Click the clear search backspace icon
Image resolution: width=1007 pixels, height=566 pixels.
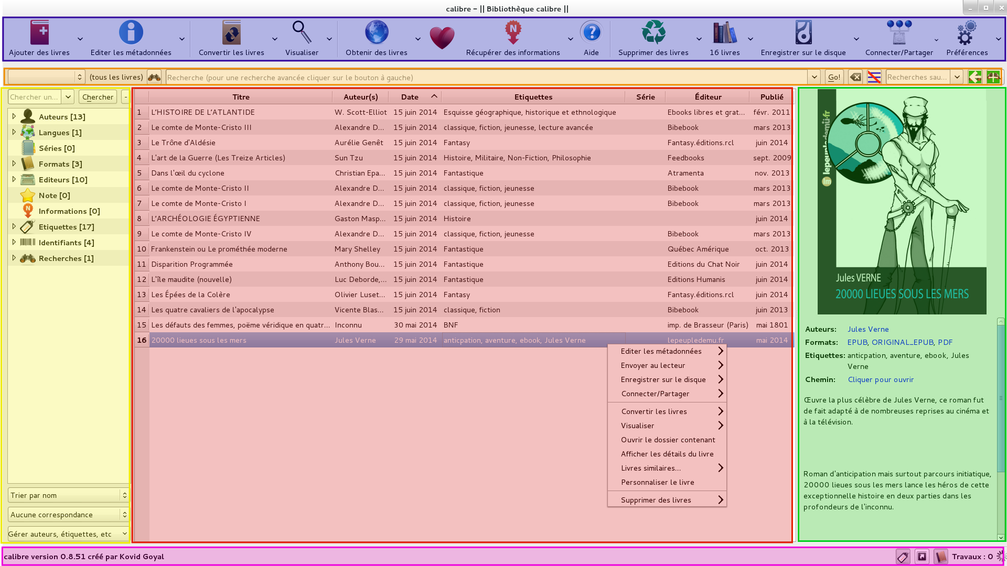coord(855,77)
